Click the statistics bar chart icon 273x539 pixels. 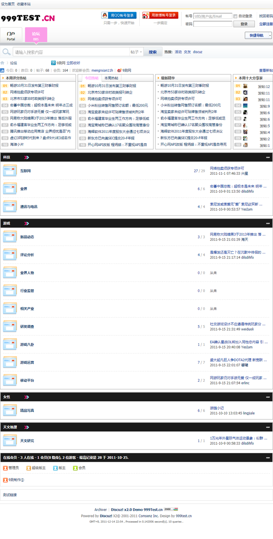tap(2, 71)
